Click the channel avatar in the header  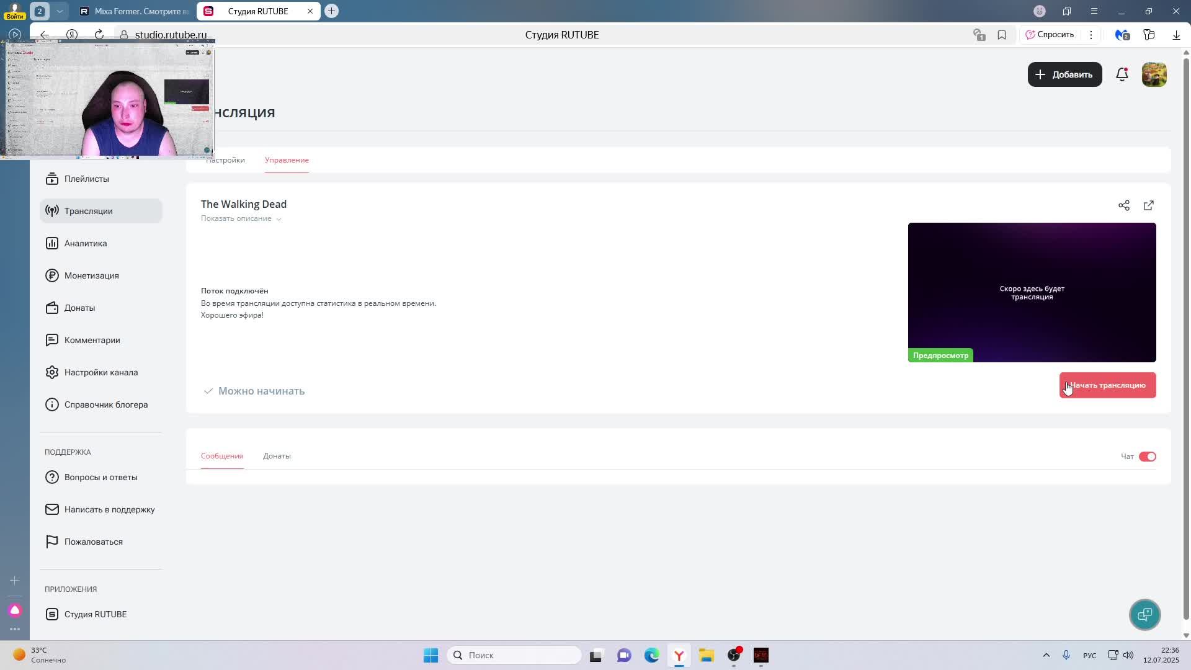tap(1154, 74)
